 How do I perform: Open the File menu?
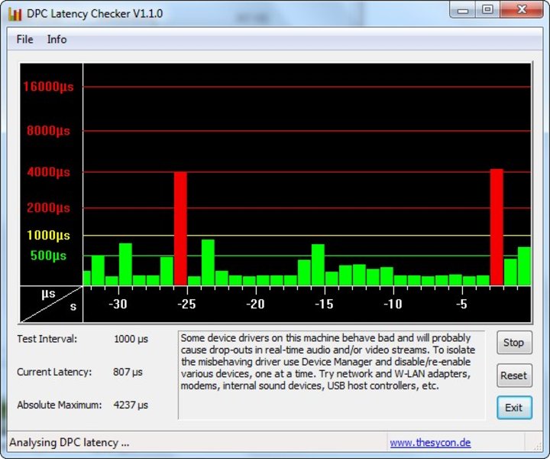tap(24, 39)
